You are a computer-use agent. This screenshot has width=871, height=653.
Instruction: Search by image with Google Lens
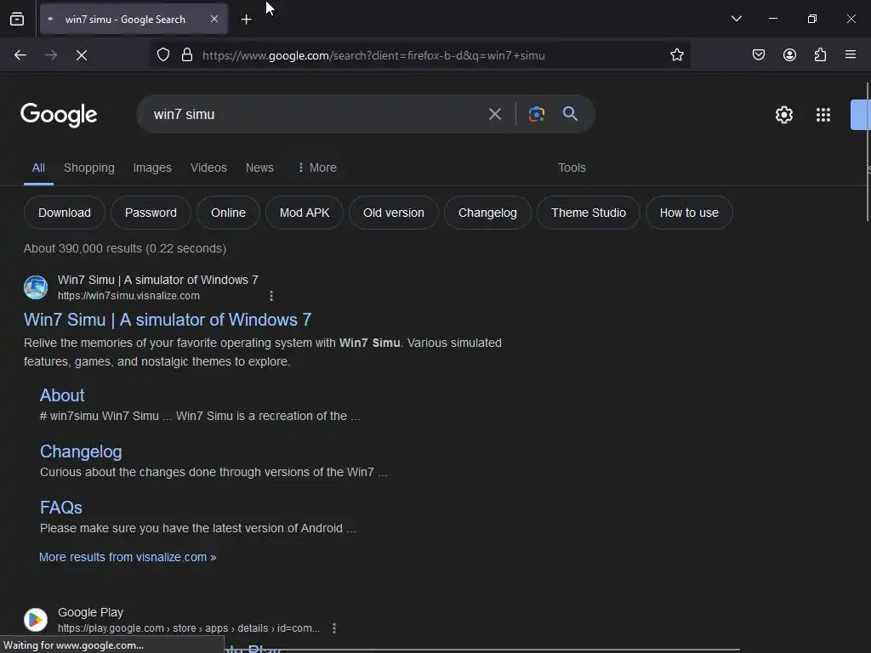coord(537,115)
